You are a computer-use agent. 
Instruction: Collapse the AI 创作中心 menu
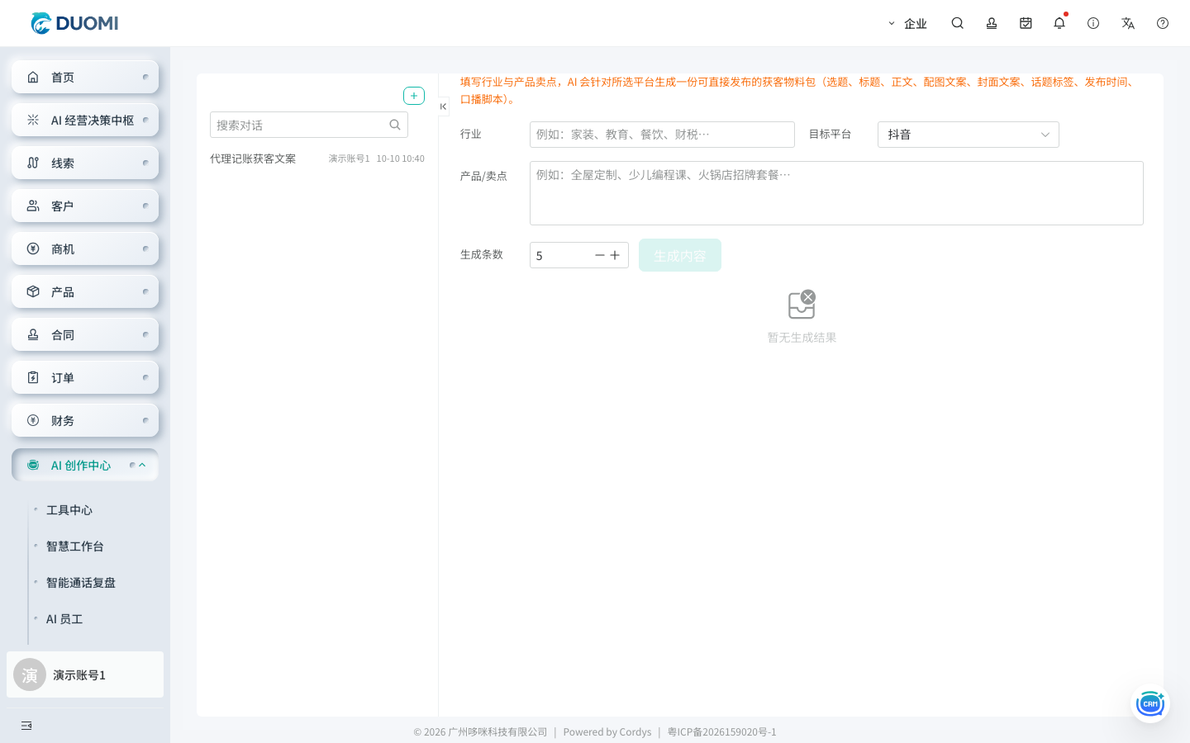[x=85, y=465]
